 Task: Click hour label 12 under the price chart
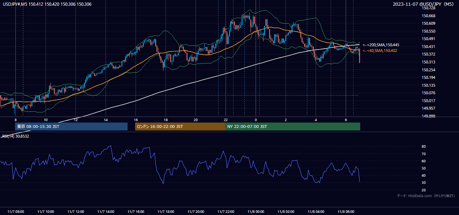[x=76, y=120]
